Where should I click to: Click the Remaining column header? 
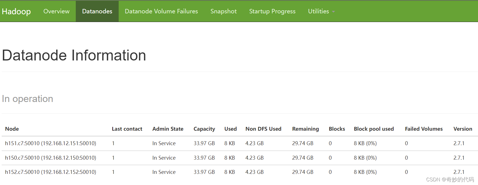pos(305,129)
